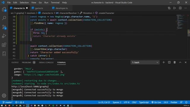Maximize the panel using the up chevron
Image resolution: width=190 pixels, height=107 pixels.
[180, 62]
